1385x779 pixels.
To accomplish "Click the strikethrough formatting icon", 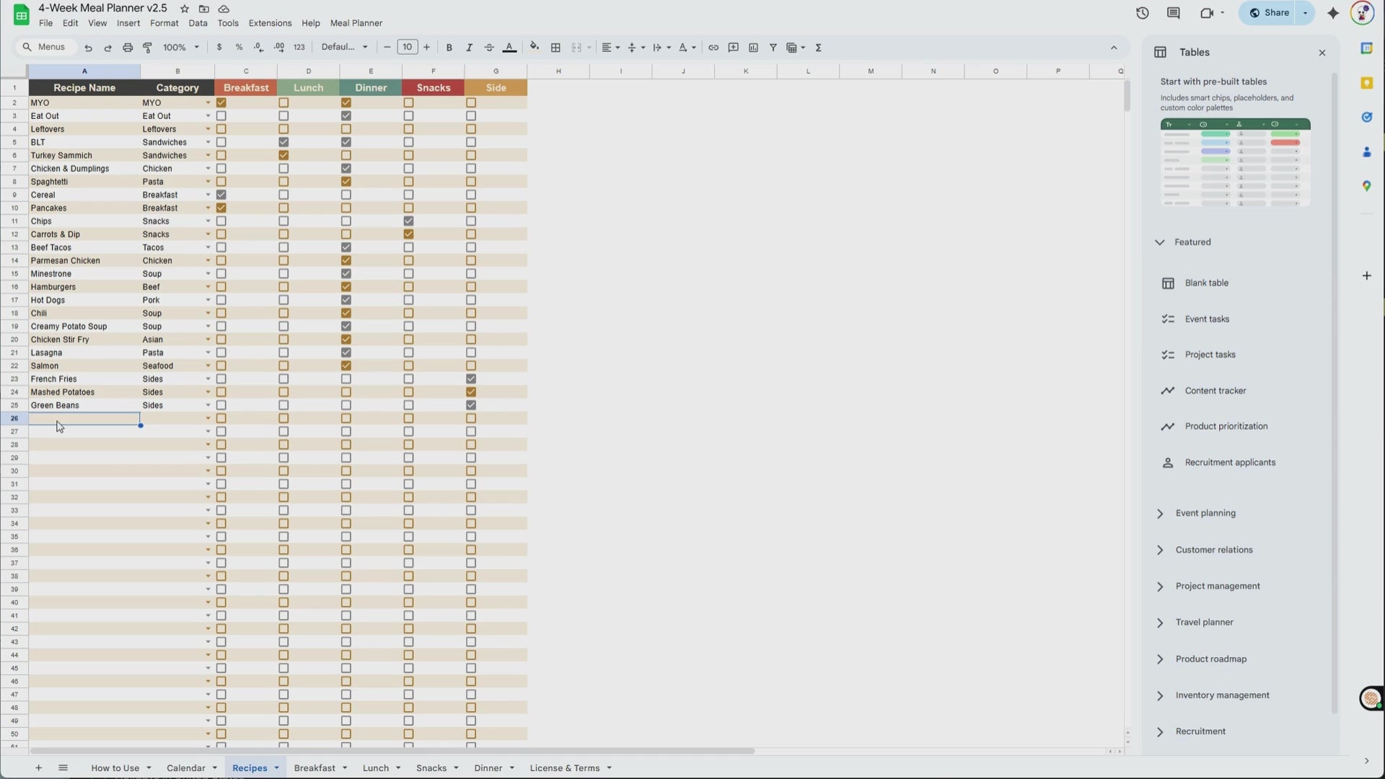I will pos(489,48).
